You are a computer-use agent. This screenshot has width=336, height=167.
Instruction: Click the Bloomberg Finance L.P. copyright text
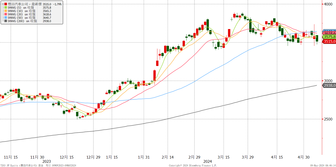193,165
